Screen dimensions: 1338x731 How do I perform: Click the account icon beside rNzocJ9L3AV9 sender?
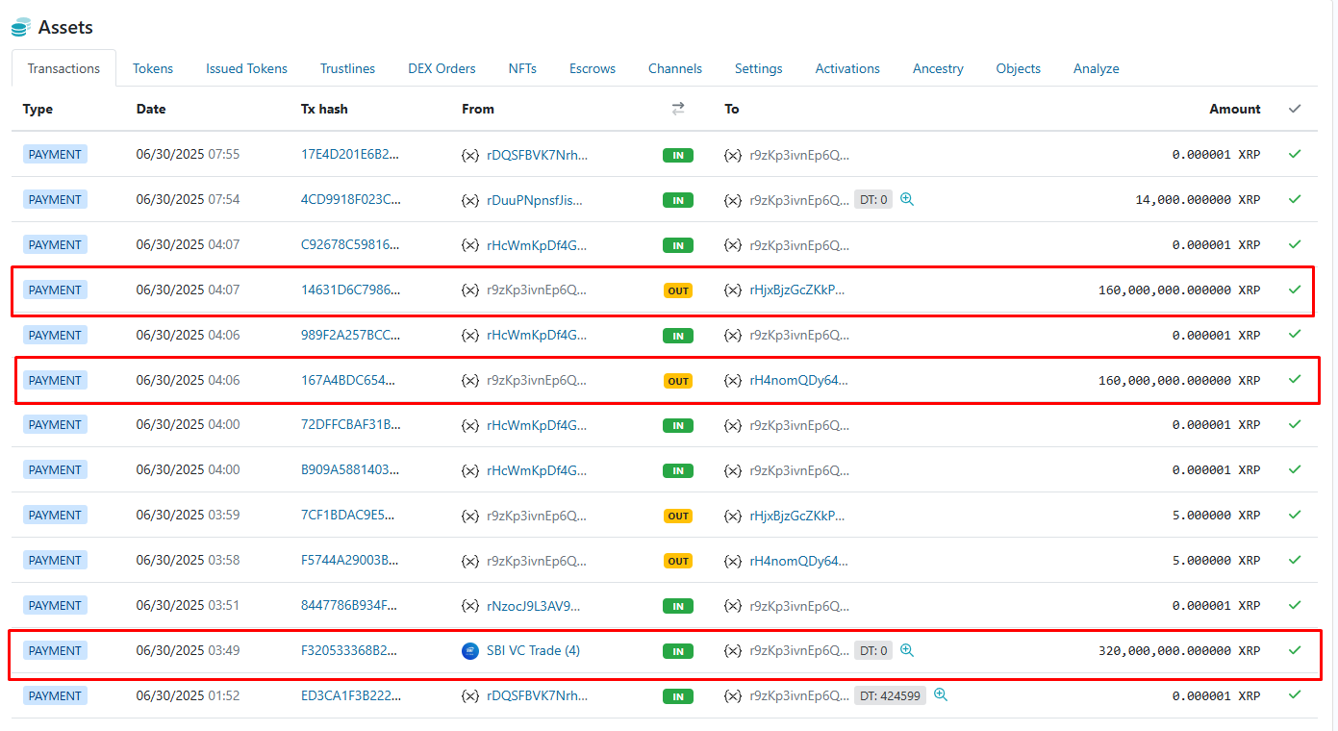tap(470, 606)
